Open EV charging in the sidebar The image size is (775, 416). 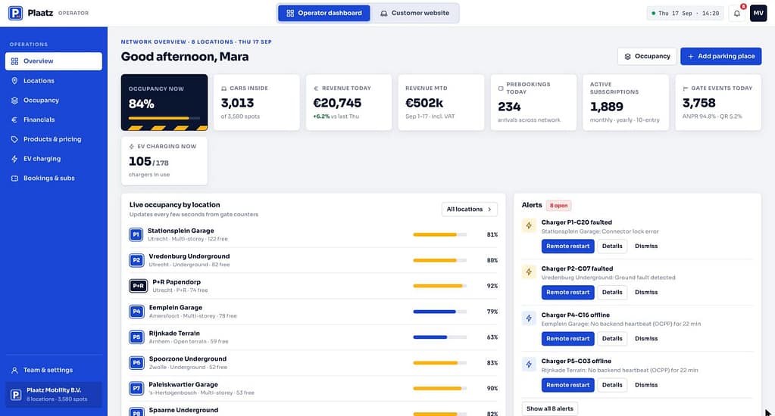coord(53,158)
